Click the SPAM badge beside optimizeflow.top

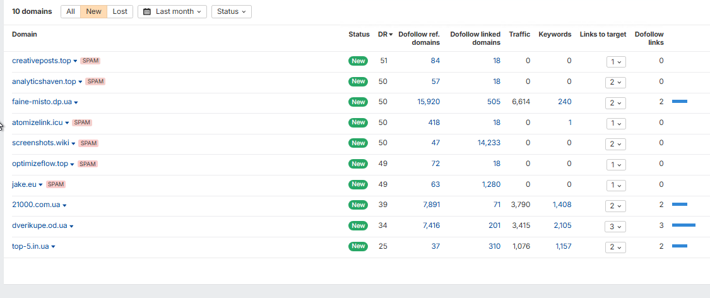click(x=87, y=164)
